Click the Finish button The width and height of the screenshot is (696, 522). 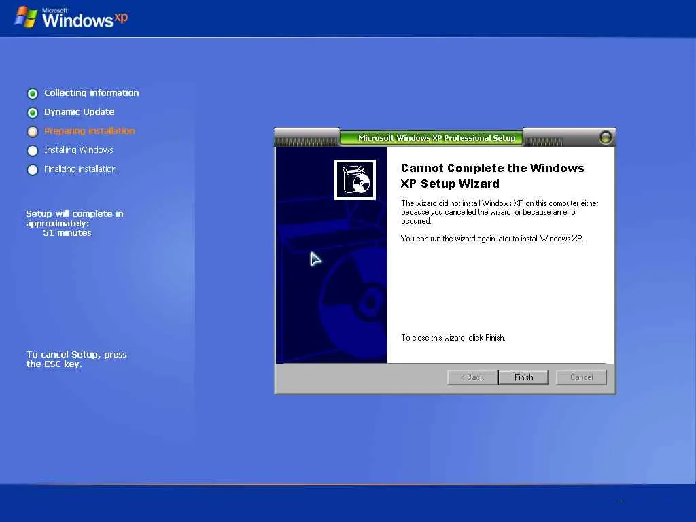523,377
